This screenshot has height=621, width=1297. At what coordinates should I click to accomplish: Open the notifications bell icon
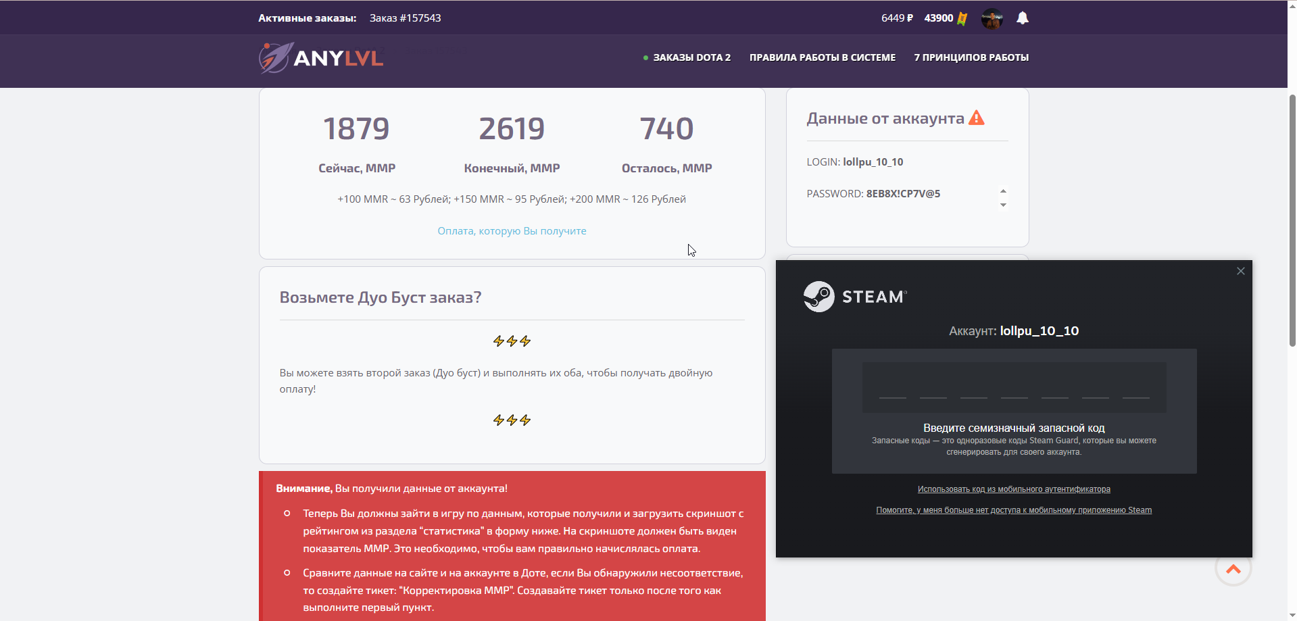point(1023,18)
